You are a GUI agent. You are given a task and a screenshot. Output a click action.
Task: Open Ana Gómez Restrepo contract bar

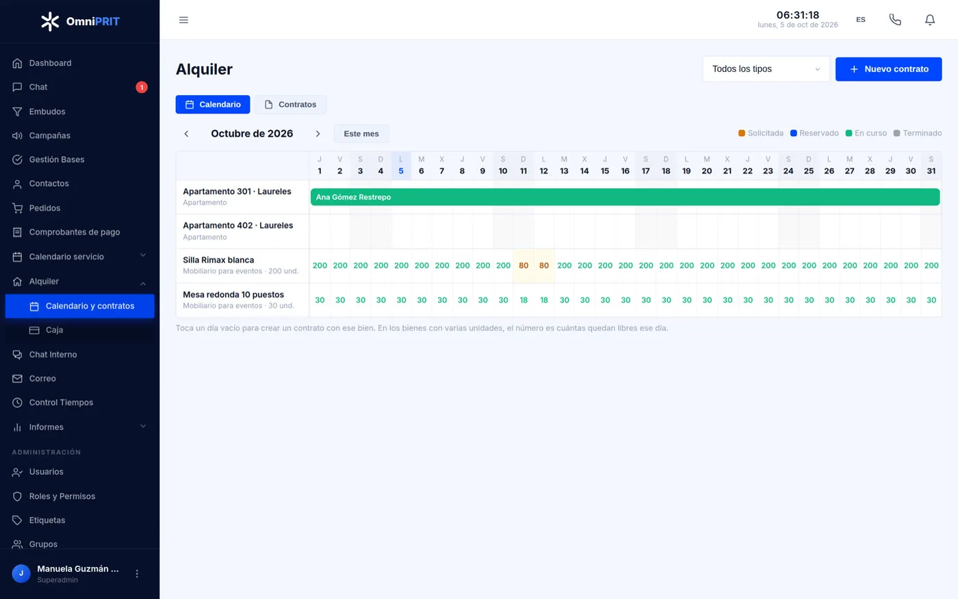(x=625, y=197)
